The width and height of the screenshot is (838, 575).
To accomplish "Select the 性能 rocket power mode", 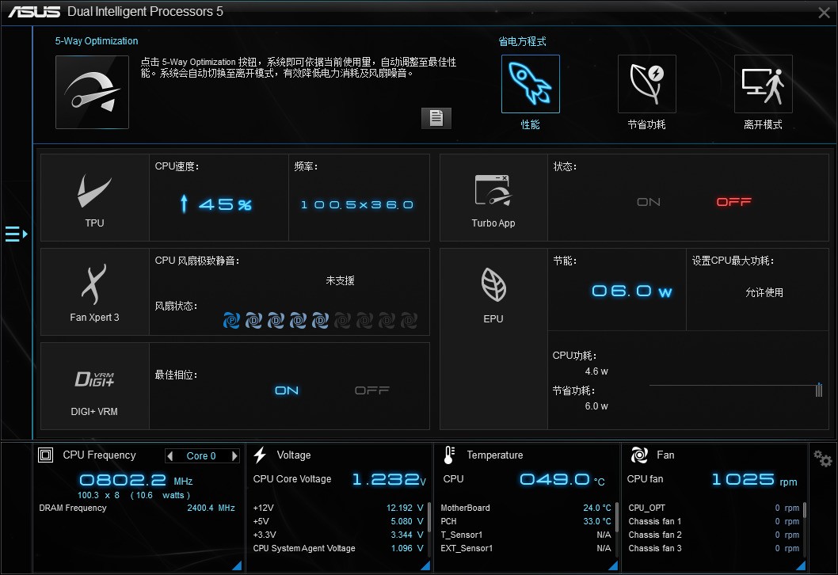I will (x=530, y=84).
